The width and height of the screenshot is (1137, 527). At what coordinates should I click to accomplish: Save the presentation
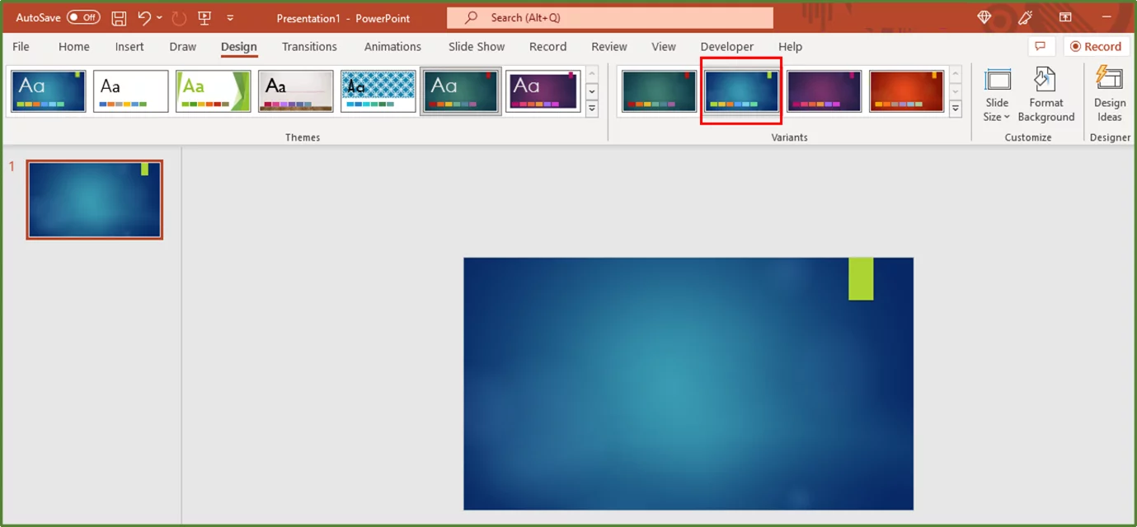(118, 17)
